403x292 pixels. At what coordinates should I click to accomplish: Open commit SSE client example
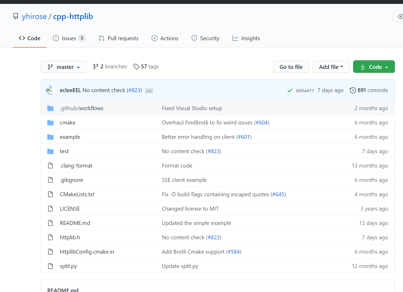[x=184, y=180]
